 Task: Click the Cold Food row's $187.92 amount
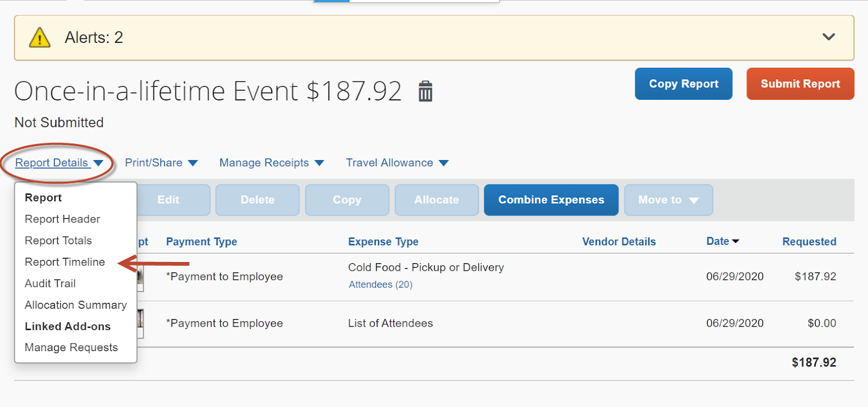click(x=815, y=277)
